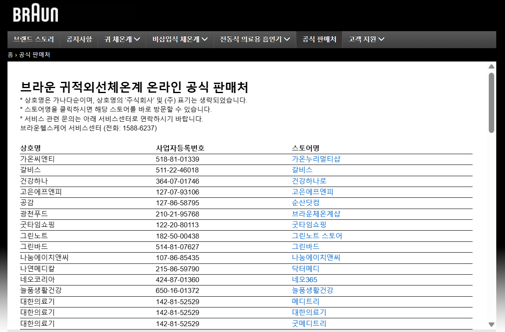Click the vertical scrollbar thumb
Image resolution: width=505 pixels, height=332 pixels.
tap(491, 103)
